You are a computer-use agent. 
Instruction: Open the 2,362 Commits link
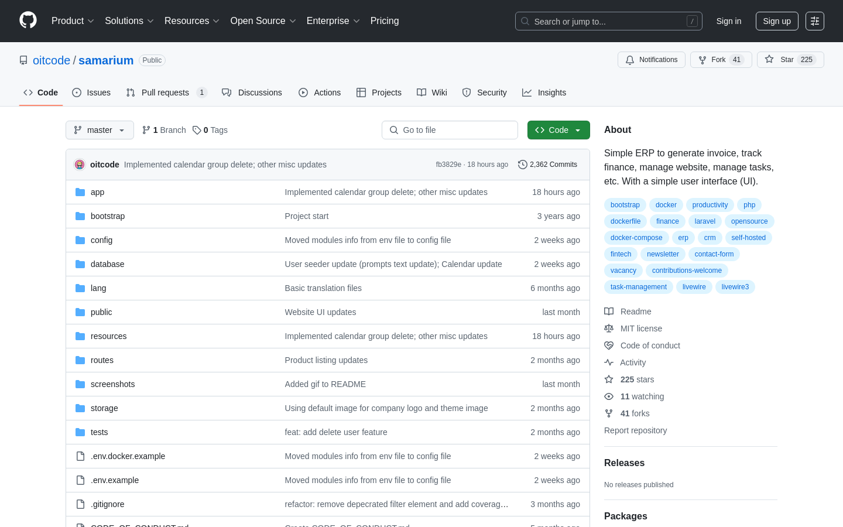tap(547, 165)
